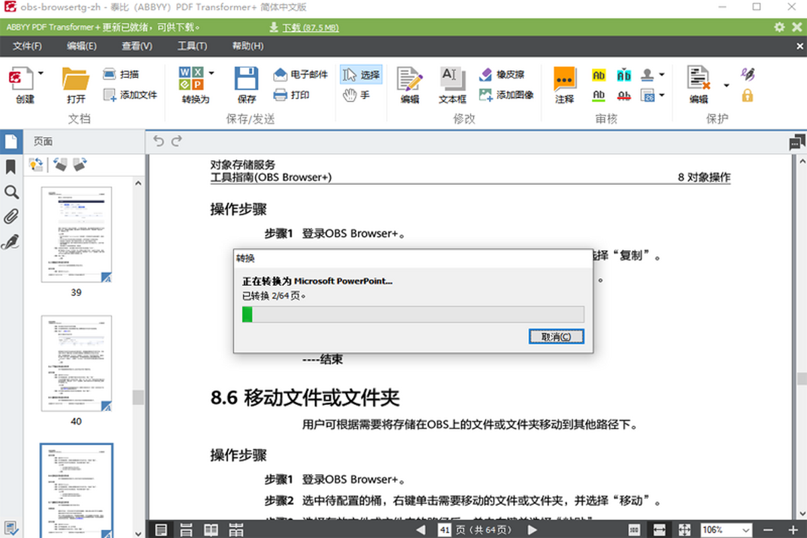Viewport: 807px width, 538px height.
Task: Select page 40 thumbnail
Action: pos(76,363)
